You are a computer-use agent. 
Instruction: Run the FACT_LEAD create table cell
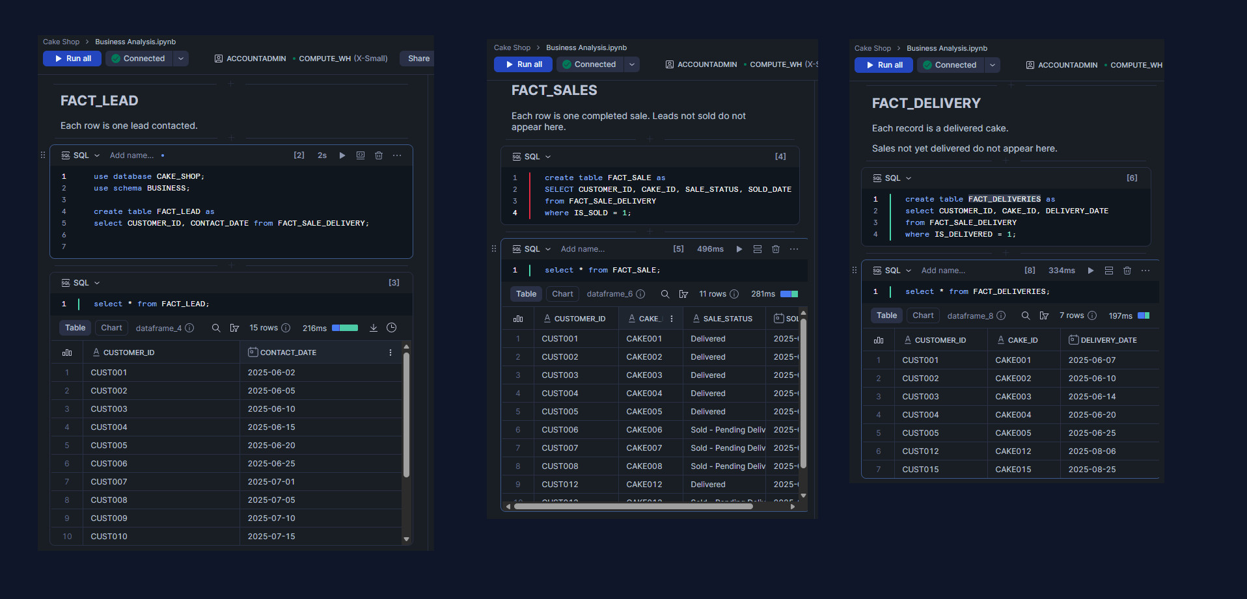pyautogui.click(x=342, y=155)
